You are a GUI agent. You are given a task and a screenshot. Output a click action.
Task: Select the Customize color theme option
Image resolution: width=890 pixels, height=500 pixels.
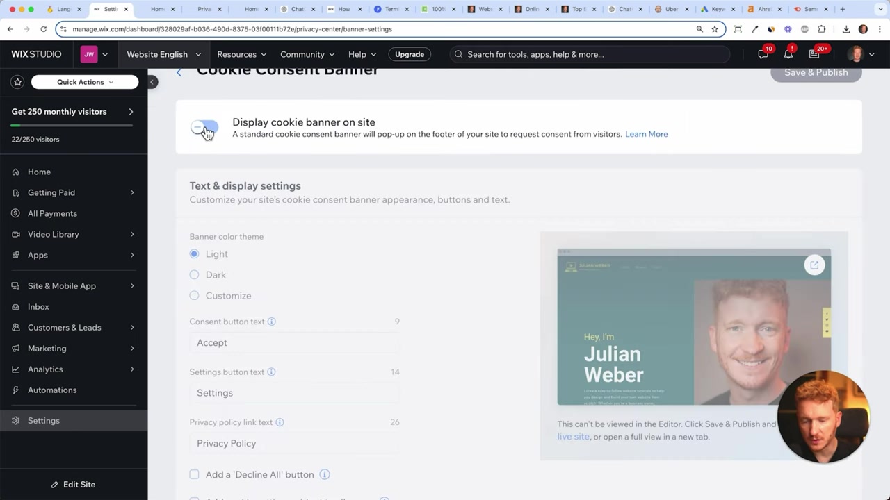194,296
